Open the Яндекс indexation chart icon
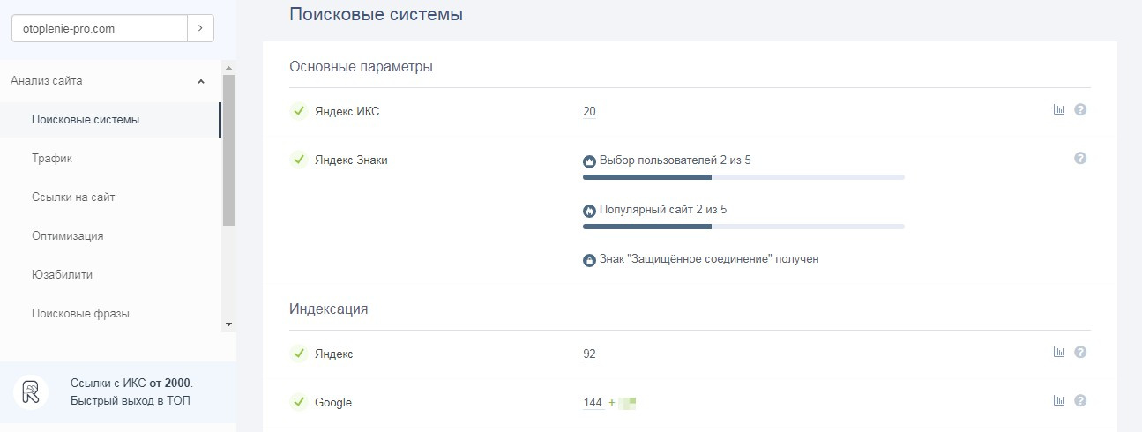 point(1059,353)
